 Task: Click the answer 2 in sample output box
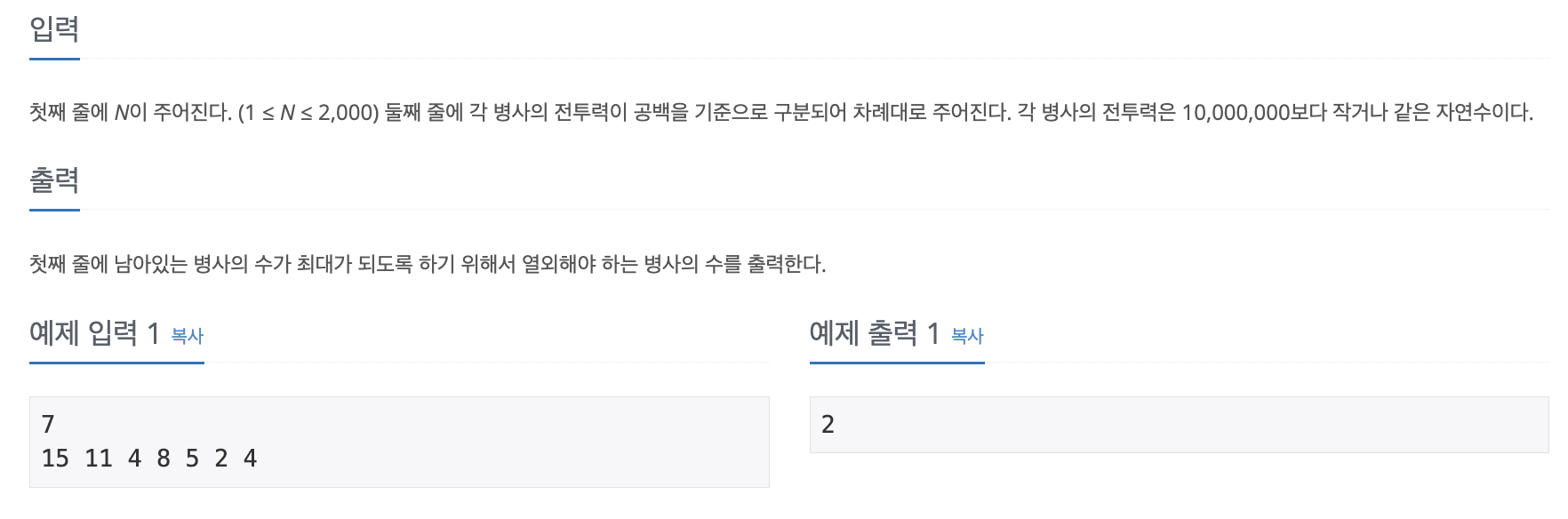[828, 424]
